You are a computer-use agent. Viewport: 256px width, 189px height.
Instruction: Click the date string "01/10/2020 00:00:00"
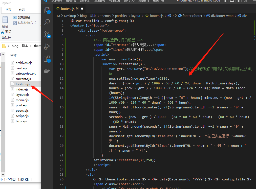pyautogui.click(x=165, y=69)
